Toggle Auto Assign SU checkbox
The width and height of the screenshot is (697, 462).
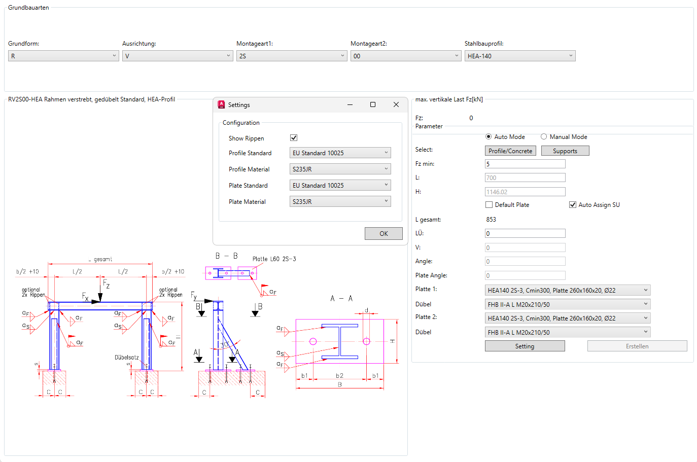pyautogui.click(x=573, y=205)
